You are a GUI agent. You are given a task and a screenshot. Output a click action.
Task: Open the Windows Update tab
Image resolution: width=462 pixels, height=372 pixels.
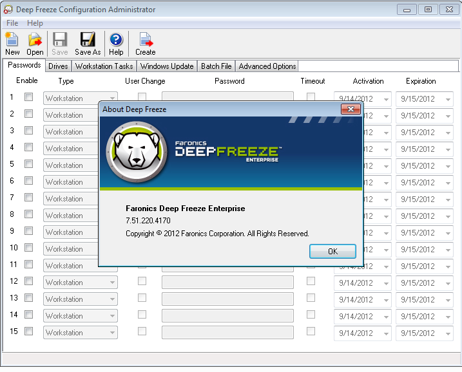point(167,66)
